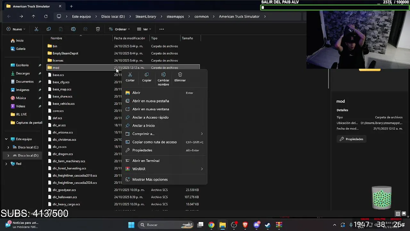Click the Copiar icon in context menu
Viewport: 410px width, 231px height.
pyautogui.click(x=147, y=74)
